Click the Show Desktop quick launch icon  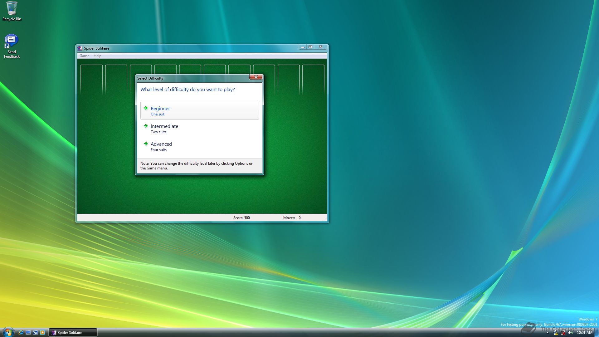(28, 332)
